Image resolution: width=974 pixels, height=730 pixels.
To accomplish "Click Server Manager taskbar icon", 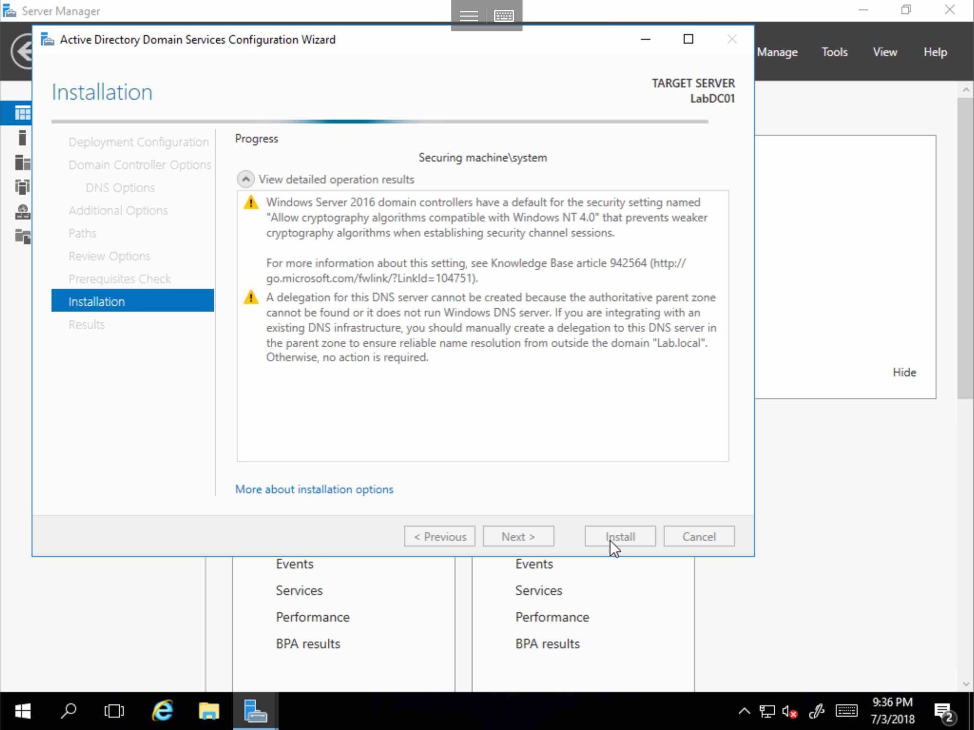I will [255, 711].
